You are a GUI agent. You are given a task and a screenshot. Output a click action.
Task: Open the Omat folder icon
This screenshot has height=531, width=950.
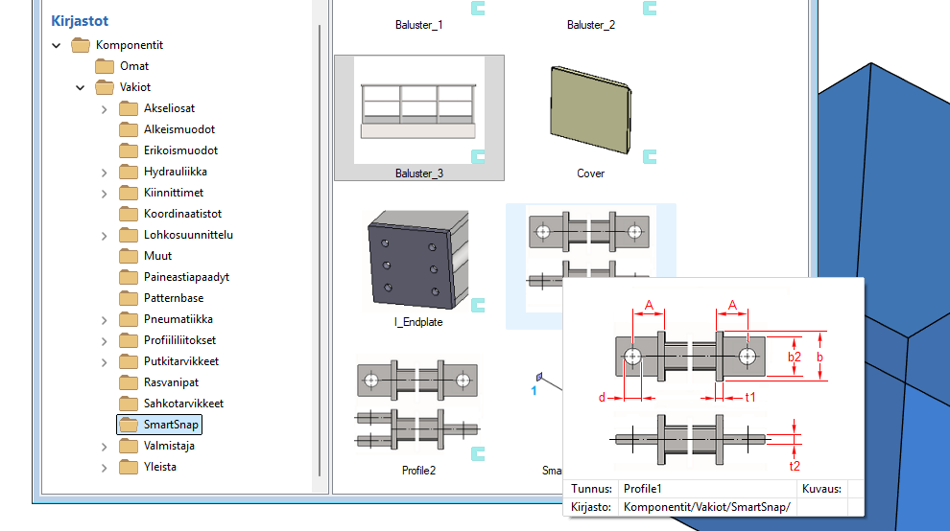[105, 66]
